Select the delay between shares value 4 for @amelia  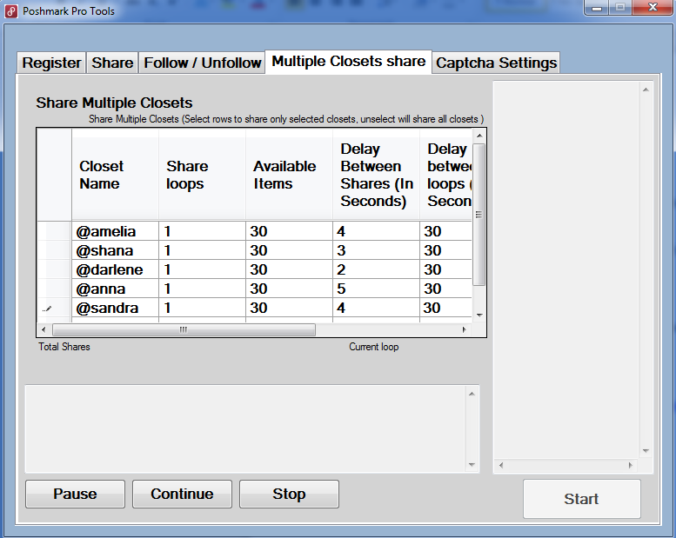tap(377, 231)
